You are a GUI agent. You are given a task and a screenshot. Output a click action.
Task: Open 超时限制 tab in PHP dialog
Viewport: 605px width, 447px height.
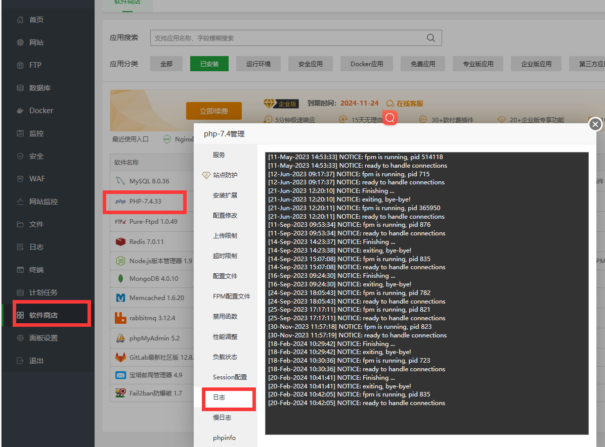pos(225,256)
